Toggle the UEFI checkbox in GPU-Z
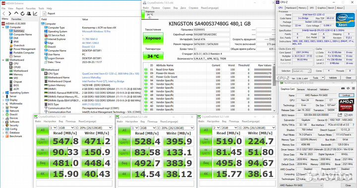The height and width of the screenshot is (188, 357). click(x=346, y=115)
